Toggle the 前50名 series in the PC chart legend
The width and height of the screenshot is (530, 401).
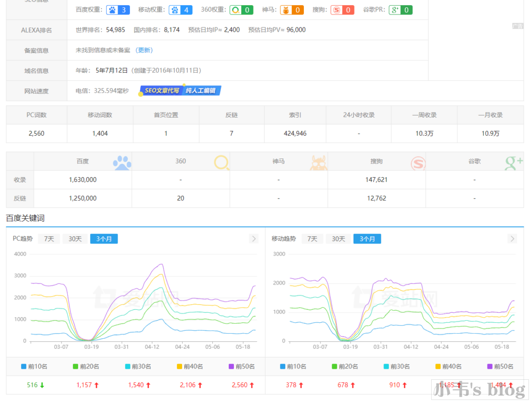pyautogui.click(x=242, y=366)
